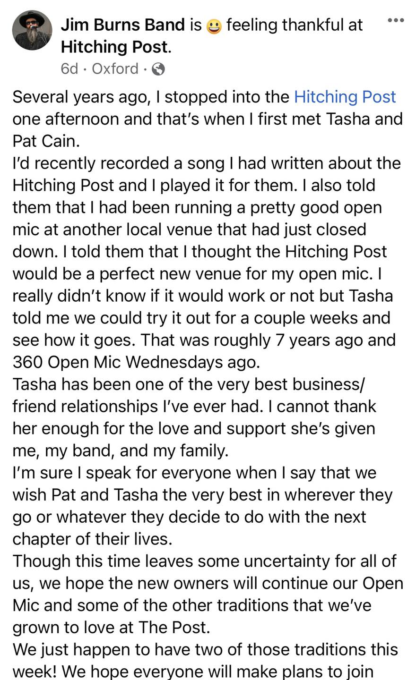Viewport: 416px width, 680px height.
Task: Follow the blue Hitching Post link
Action: coord(345,97)
